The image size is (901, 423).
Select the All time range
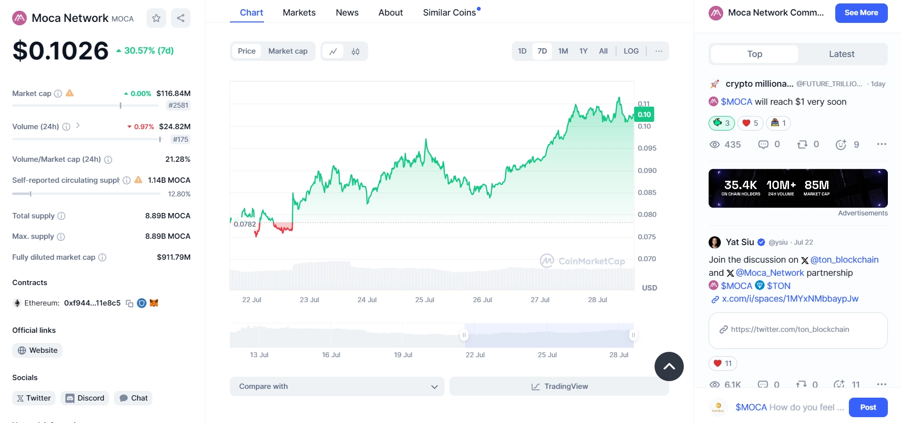click(x=603, y=51)
